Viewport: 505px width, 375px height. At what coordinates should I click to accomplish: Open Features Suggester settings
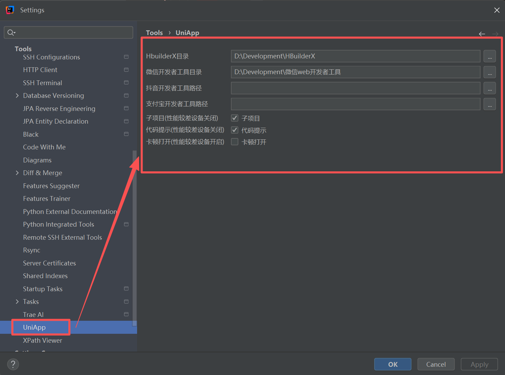pos(51,186)
